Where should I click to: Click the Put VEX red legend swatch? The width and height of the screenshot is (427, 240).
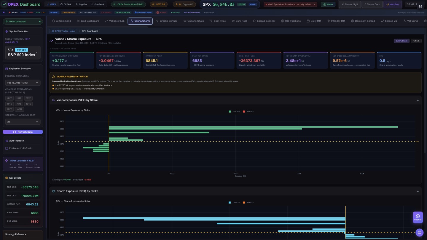(x=244, y=112)
